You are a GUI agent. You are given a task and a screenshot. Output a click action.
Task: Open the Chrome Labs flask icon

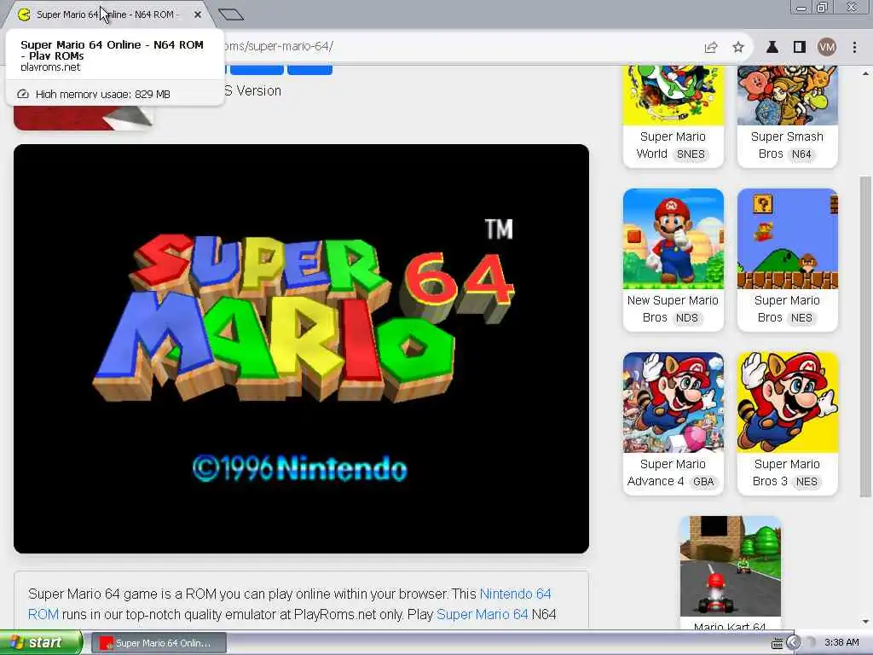772,48
